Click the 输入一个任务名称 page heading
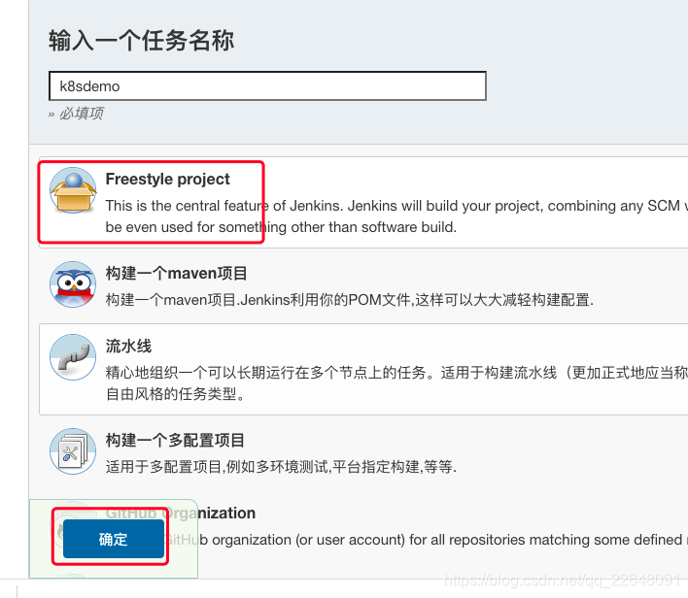Screen dimensions: 688x598 (141, 41)
